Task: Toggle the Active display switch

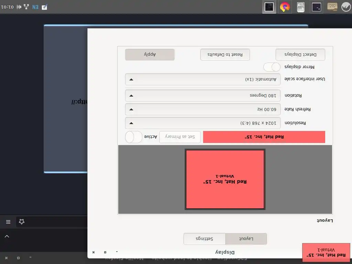Action: click(x=134, y=137)
